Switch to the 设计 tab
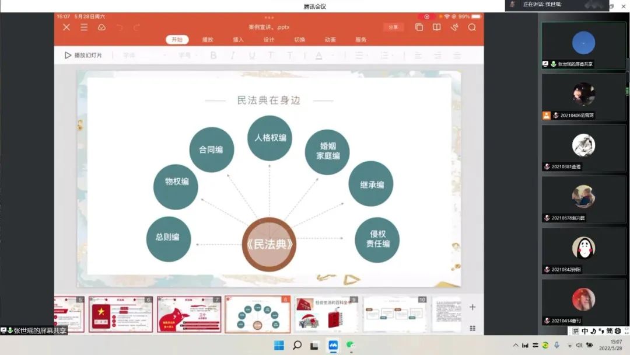The image size is (630, 355). pos(269,40)
